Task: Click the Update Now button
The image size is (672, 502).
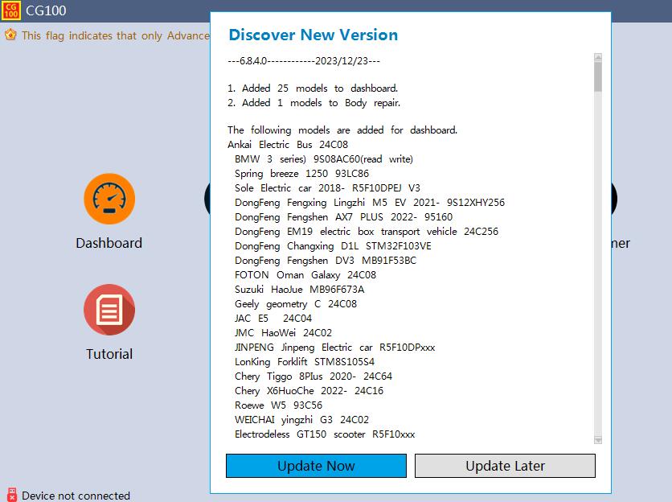Action: click(316, 466)
